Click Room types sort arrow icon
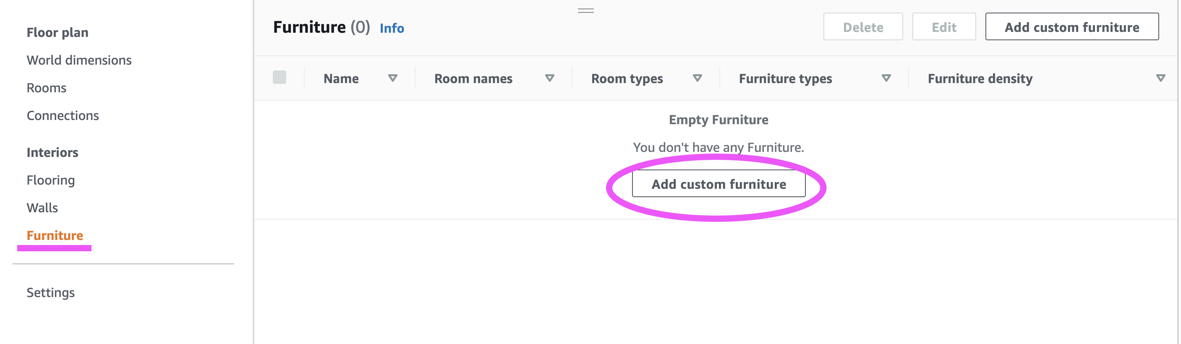 click(x=697, y=78)
